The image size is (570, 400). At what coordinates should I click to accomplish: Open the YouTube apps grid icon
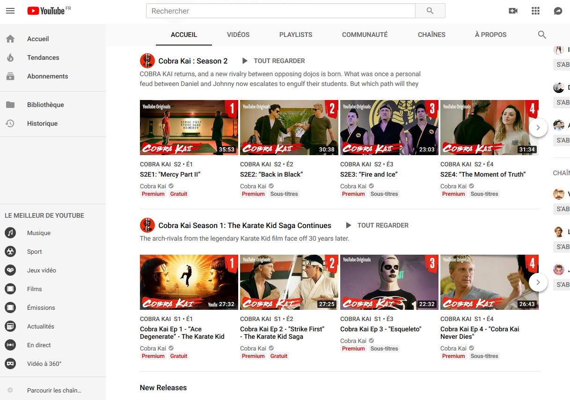click(536, 11)
